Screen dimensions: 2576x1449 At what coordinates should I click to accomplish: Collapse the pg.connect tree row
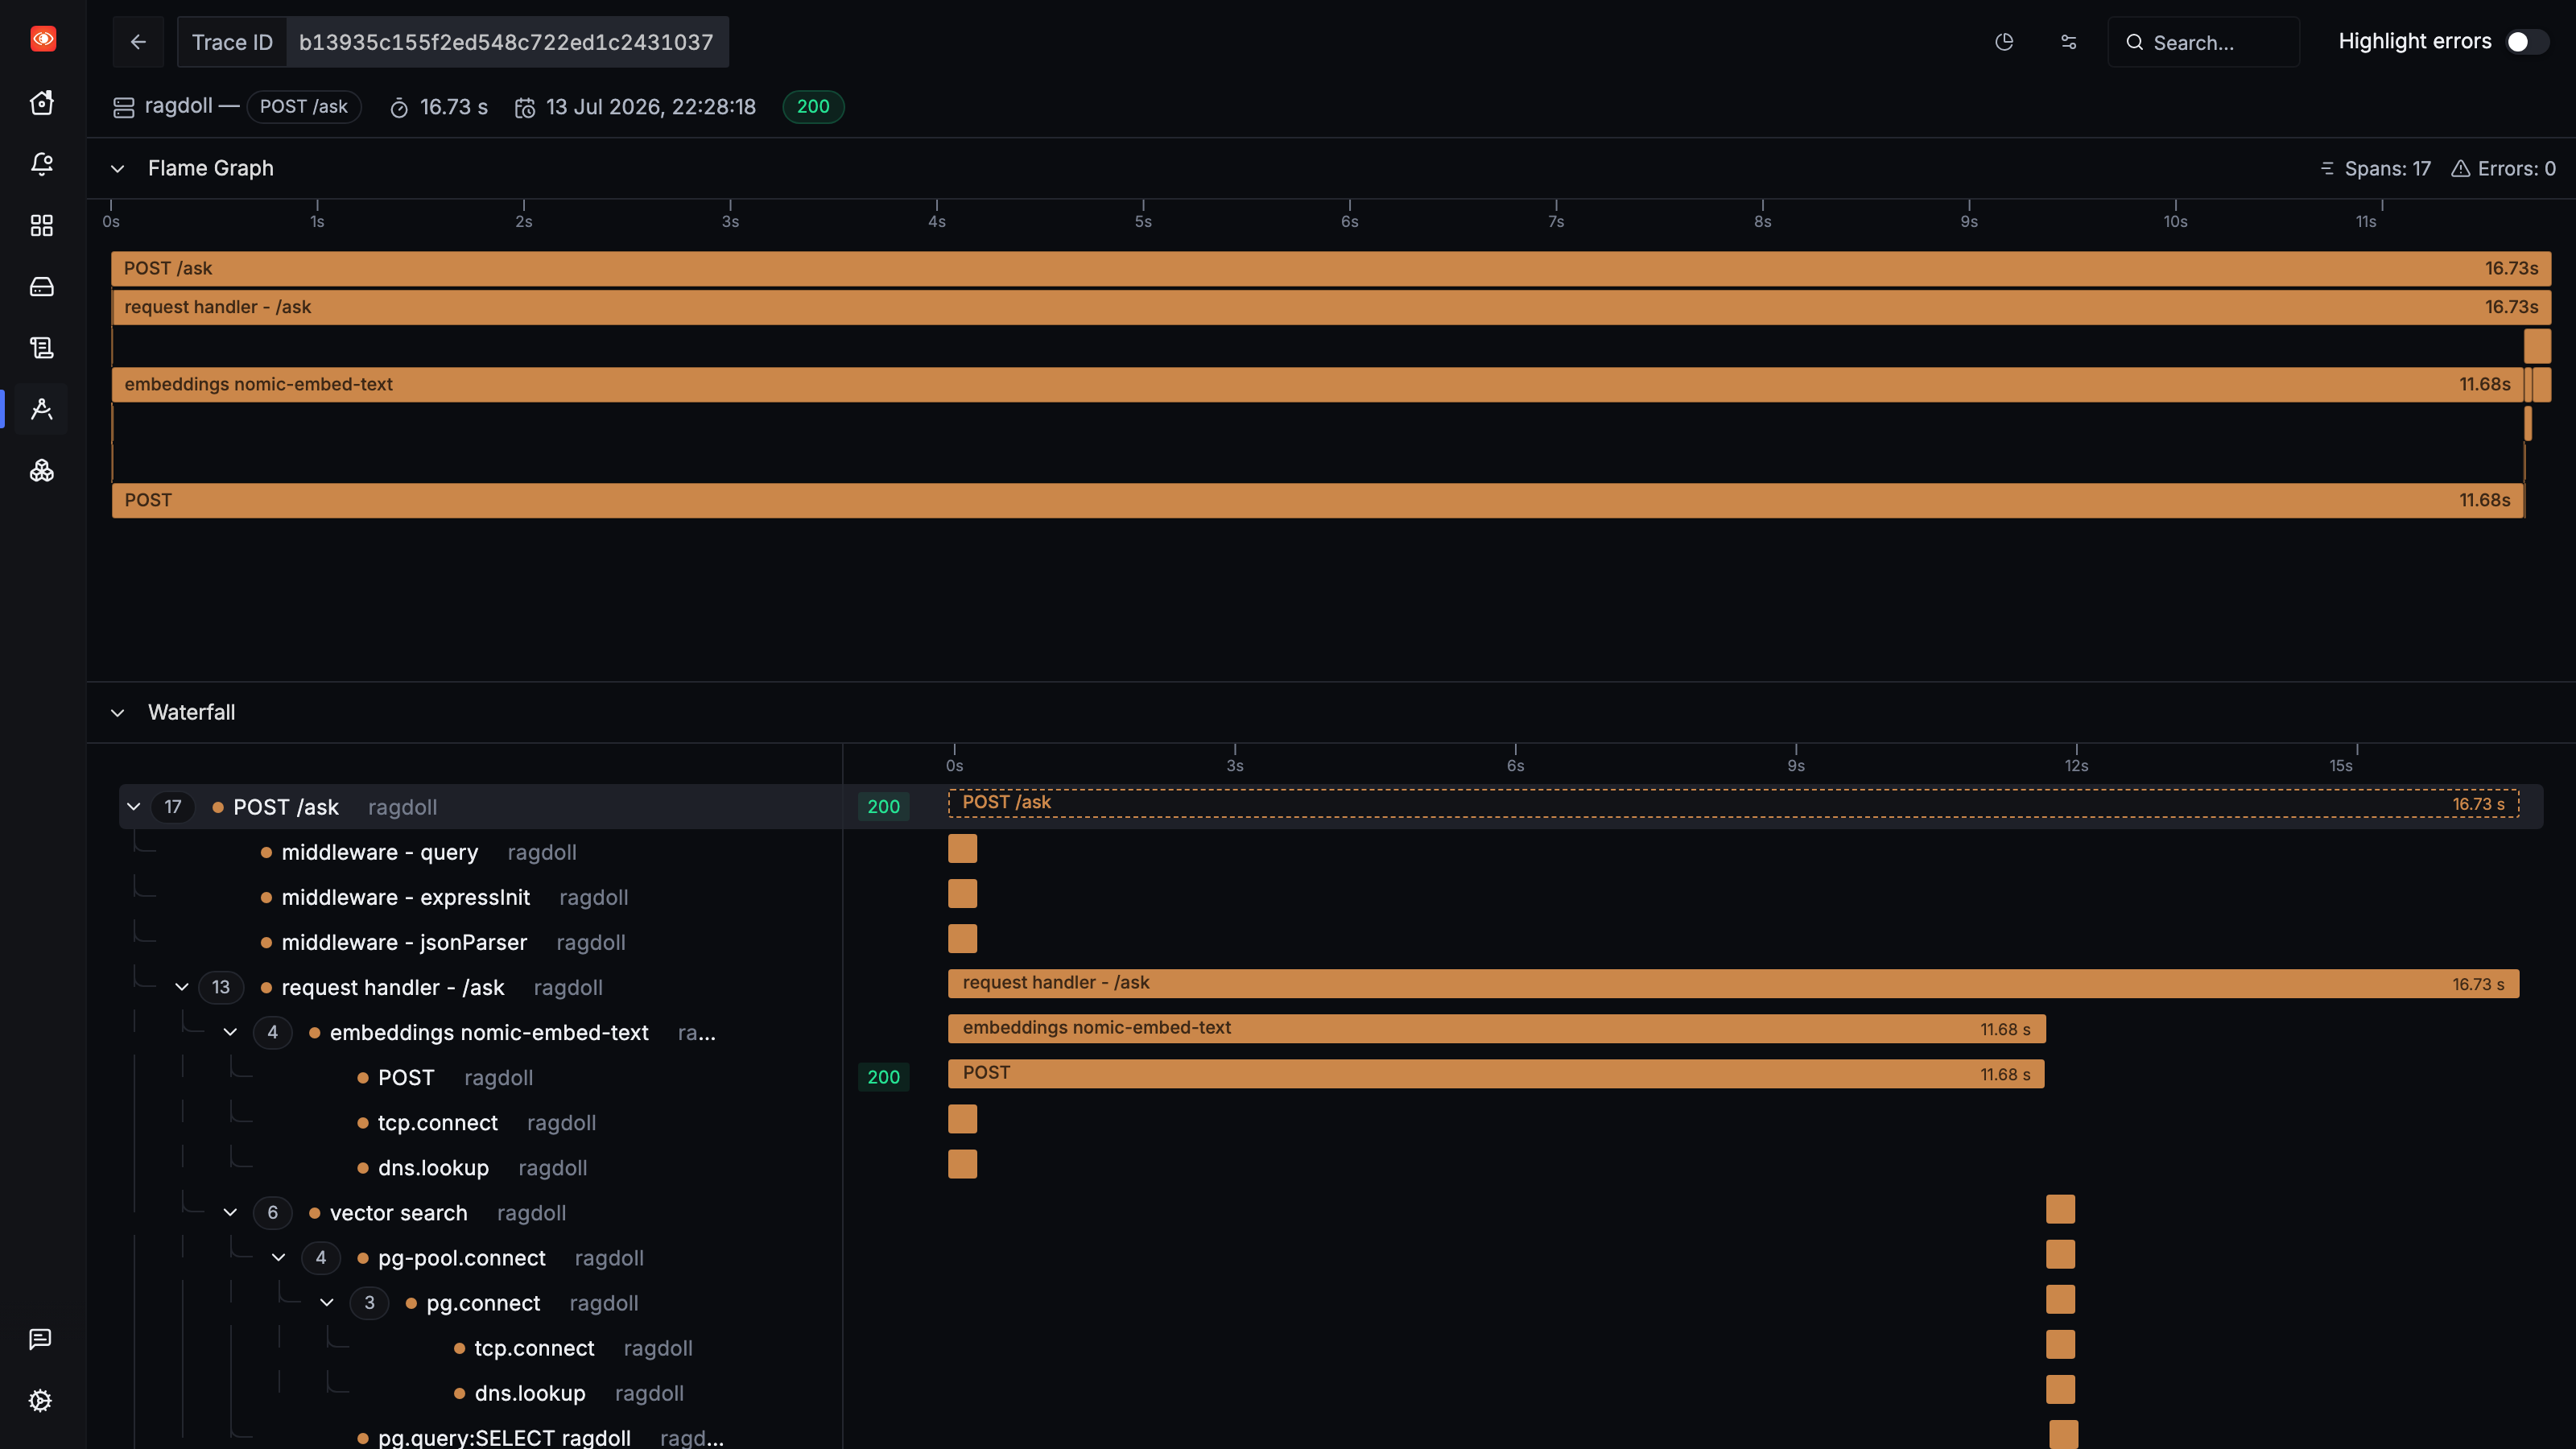point(327,1303)
